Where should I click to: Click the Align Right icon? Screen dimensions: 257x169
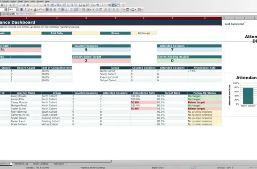pyautogui.click(x=55, y=10)
